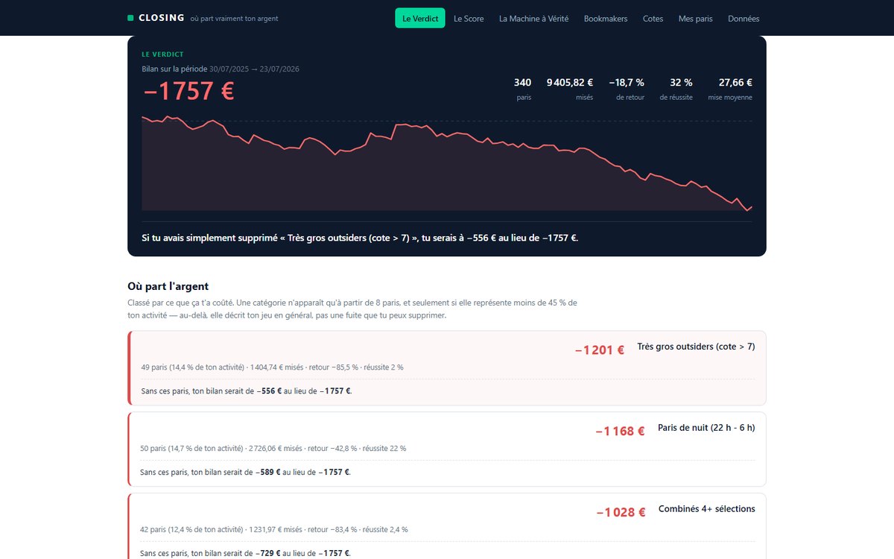Screen dimensions: 894x559
Task: Click the −1 201 € loss amount
Action: pos(600,350)
